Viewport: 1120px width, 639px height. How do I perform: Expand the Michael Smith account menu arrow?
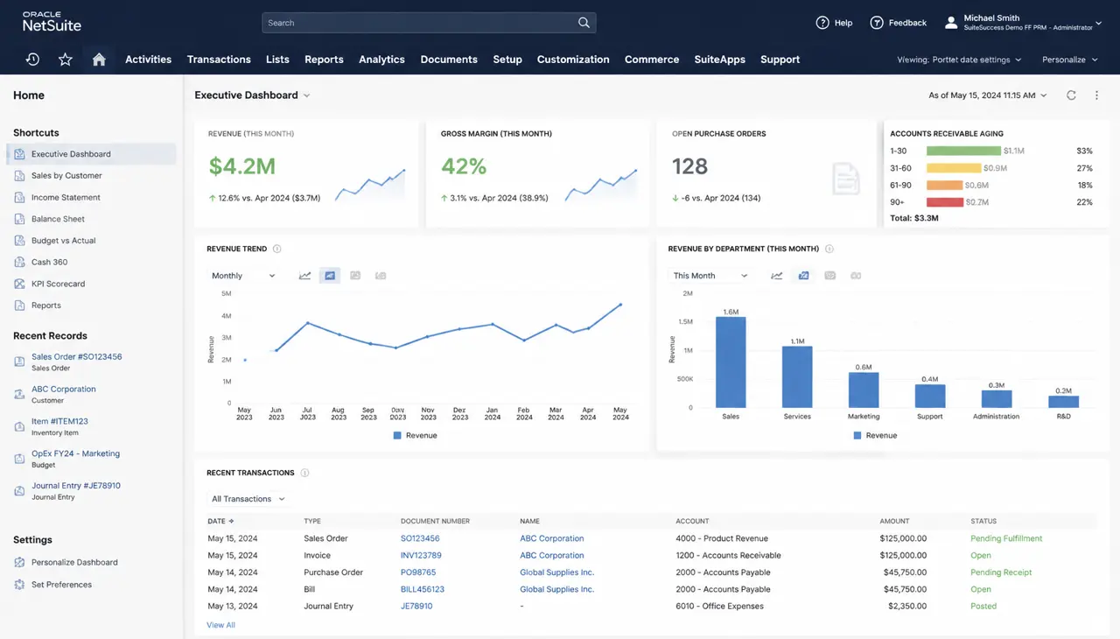[x=1099, y=25]
